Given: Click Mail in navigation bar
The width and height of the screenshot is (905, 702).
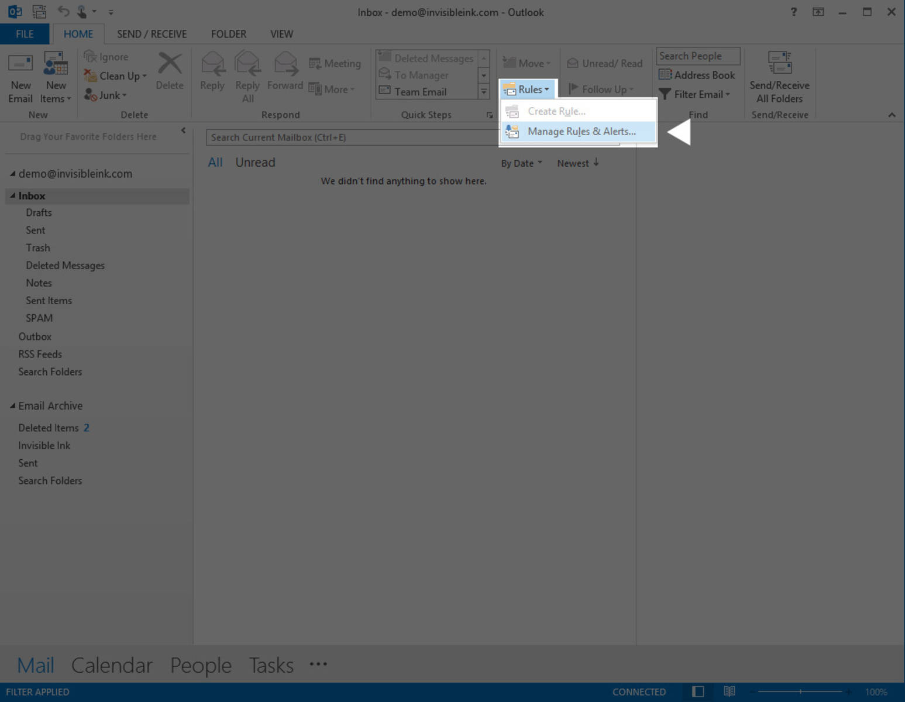Looking at the screenshot, I should point(36,665).
